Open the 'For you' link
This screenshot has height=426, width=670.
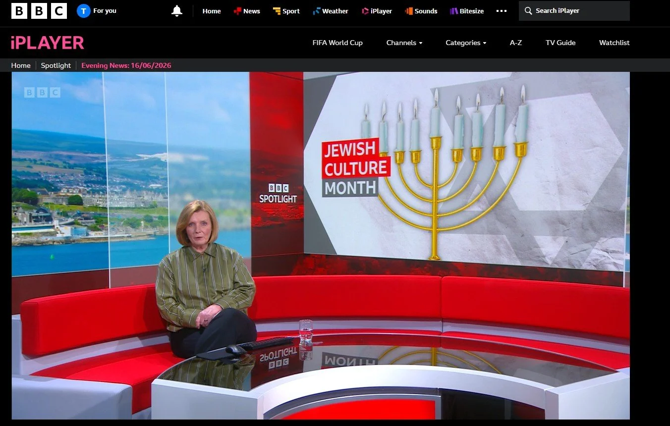(x=105, y=11)
